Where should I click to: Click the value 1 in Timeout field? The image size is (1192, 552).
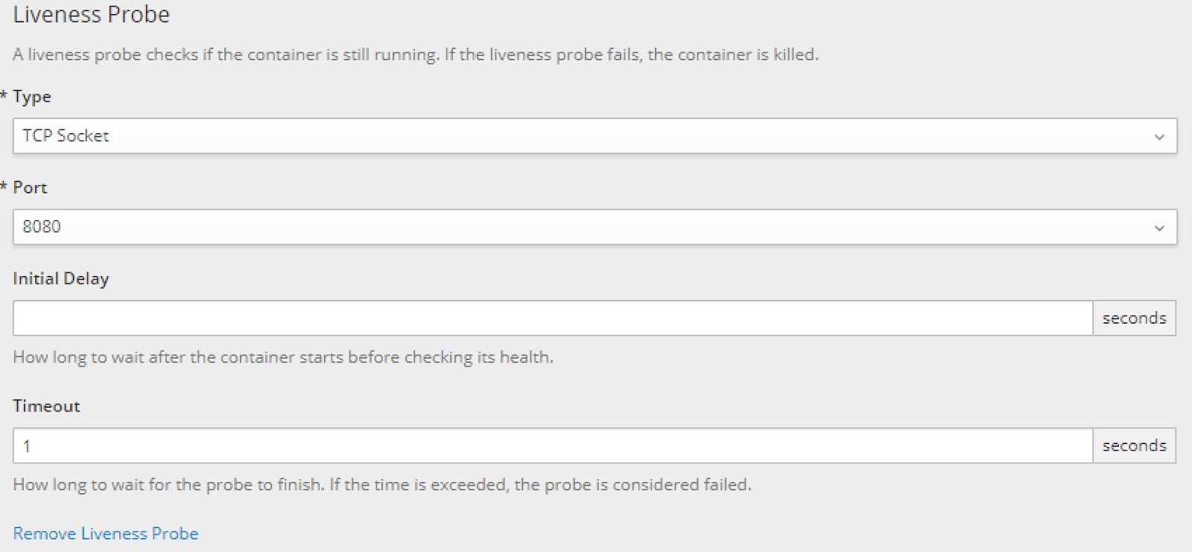[x=27, y=446]
